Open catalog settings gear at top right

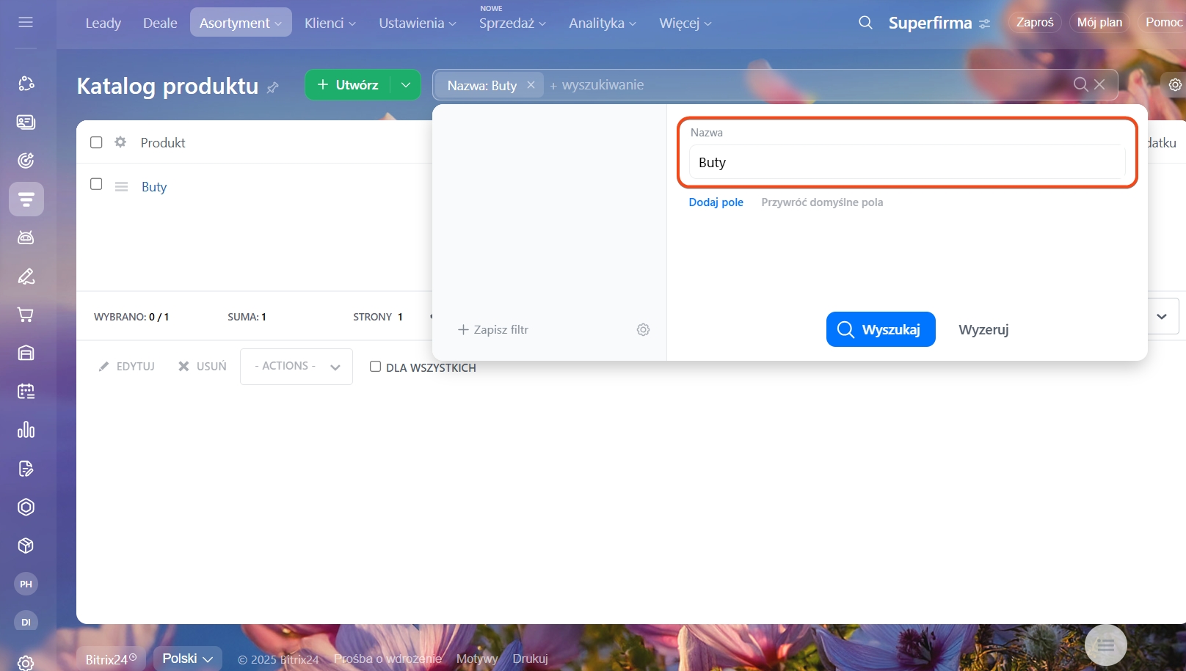pyautogui.click(x=1175, y=85)
